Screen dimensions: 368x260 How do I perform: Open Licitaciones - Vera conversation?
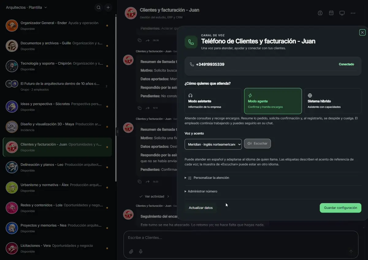pyautogui.click(x=57, y=248)
